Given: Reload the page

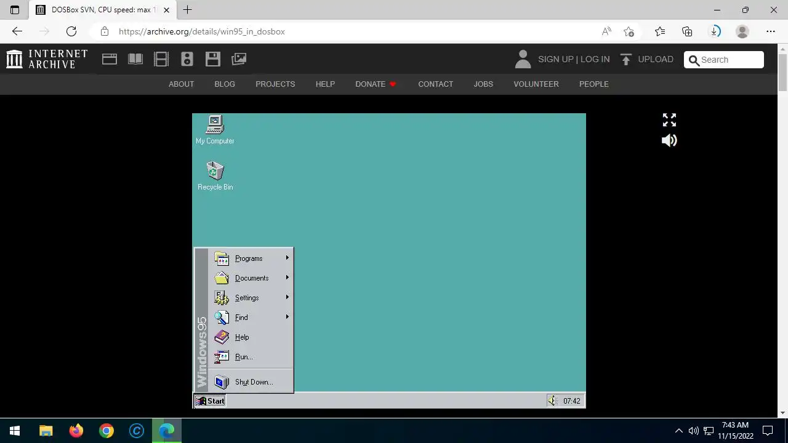Looking at the screenshot, I should 71,31.
